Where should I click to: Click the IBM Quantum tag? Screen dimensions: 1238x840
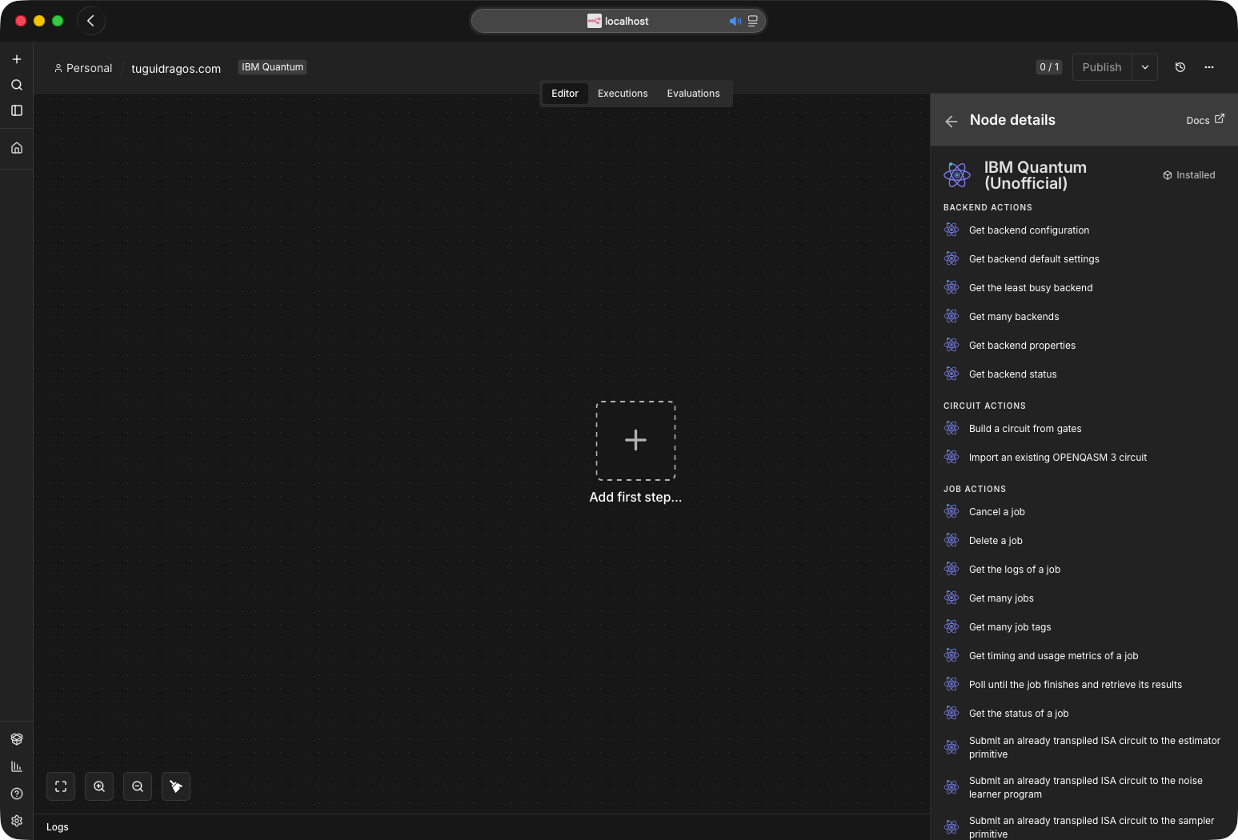point(273,67)
